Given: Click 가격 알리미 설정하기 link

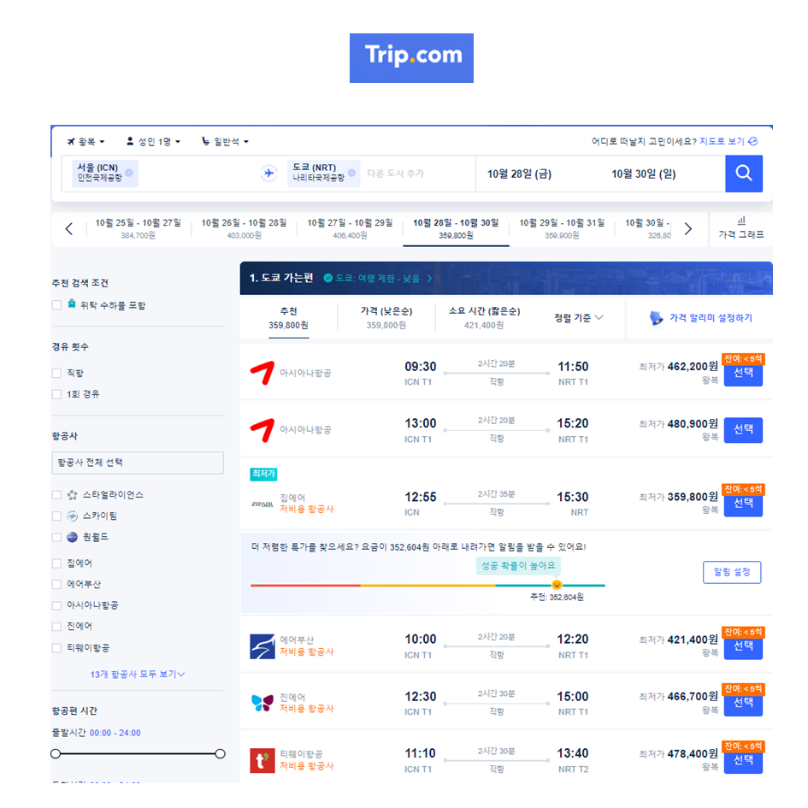Looking at the screenshot, I should pyautogui.click(x=711, y=318).
